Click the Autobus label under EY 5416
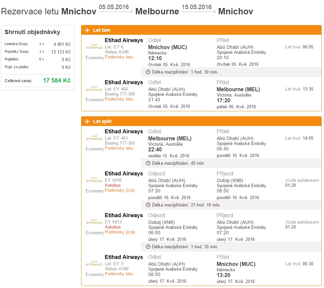This screenshot has width=324, height=288. (x=113, y=185)
